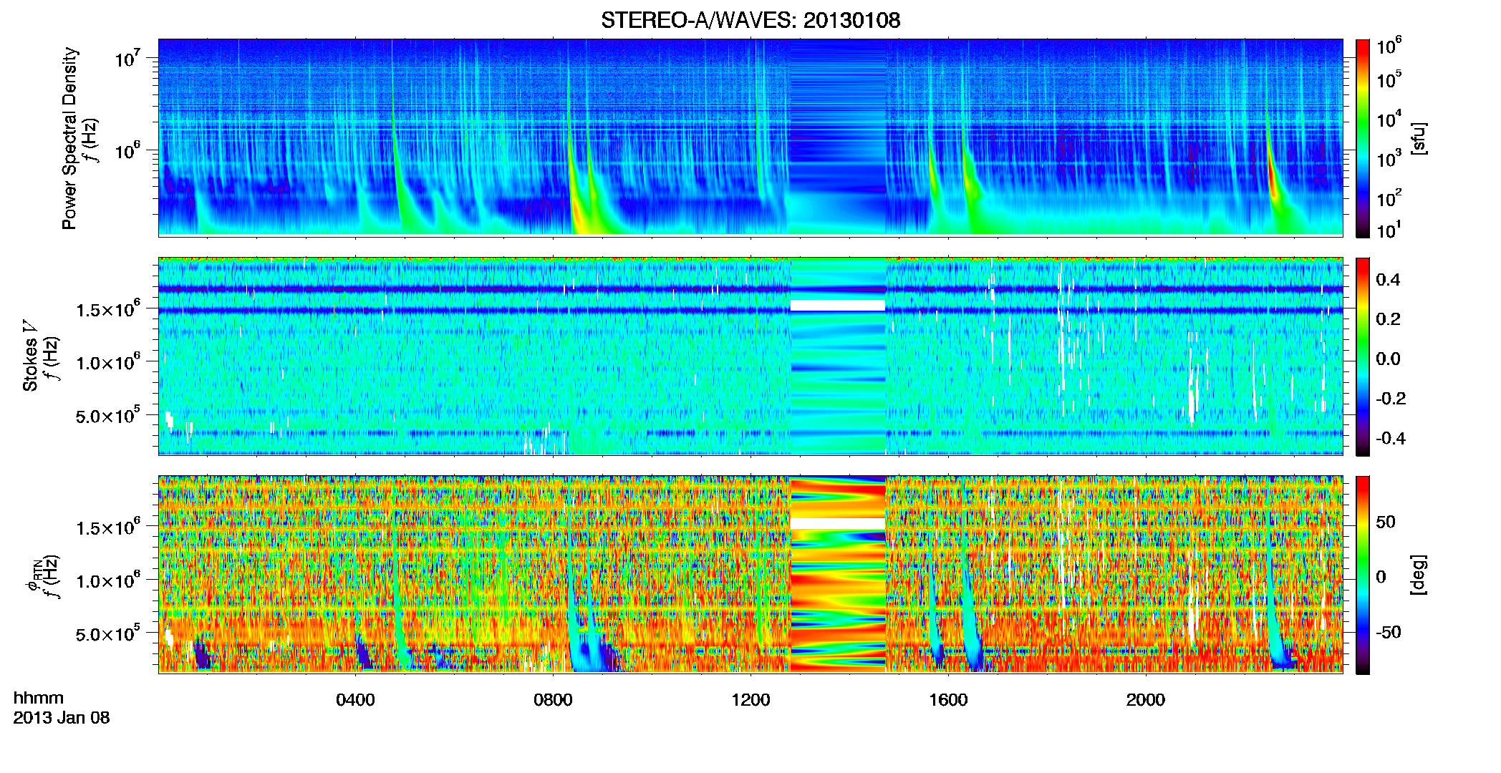Click the -50 label on the deg color bar
Viewport: 1501px width, 773px height.
(1389, 632)
